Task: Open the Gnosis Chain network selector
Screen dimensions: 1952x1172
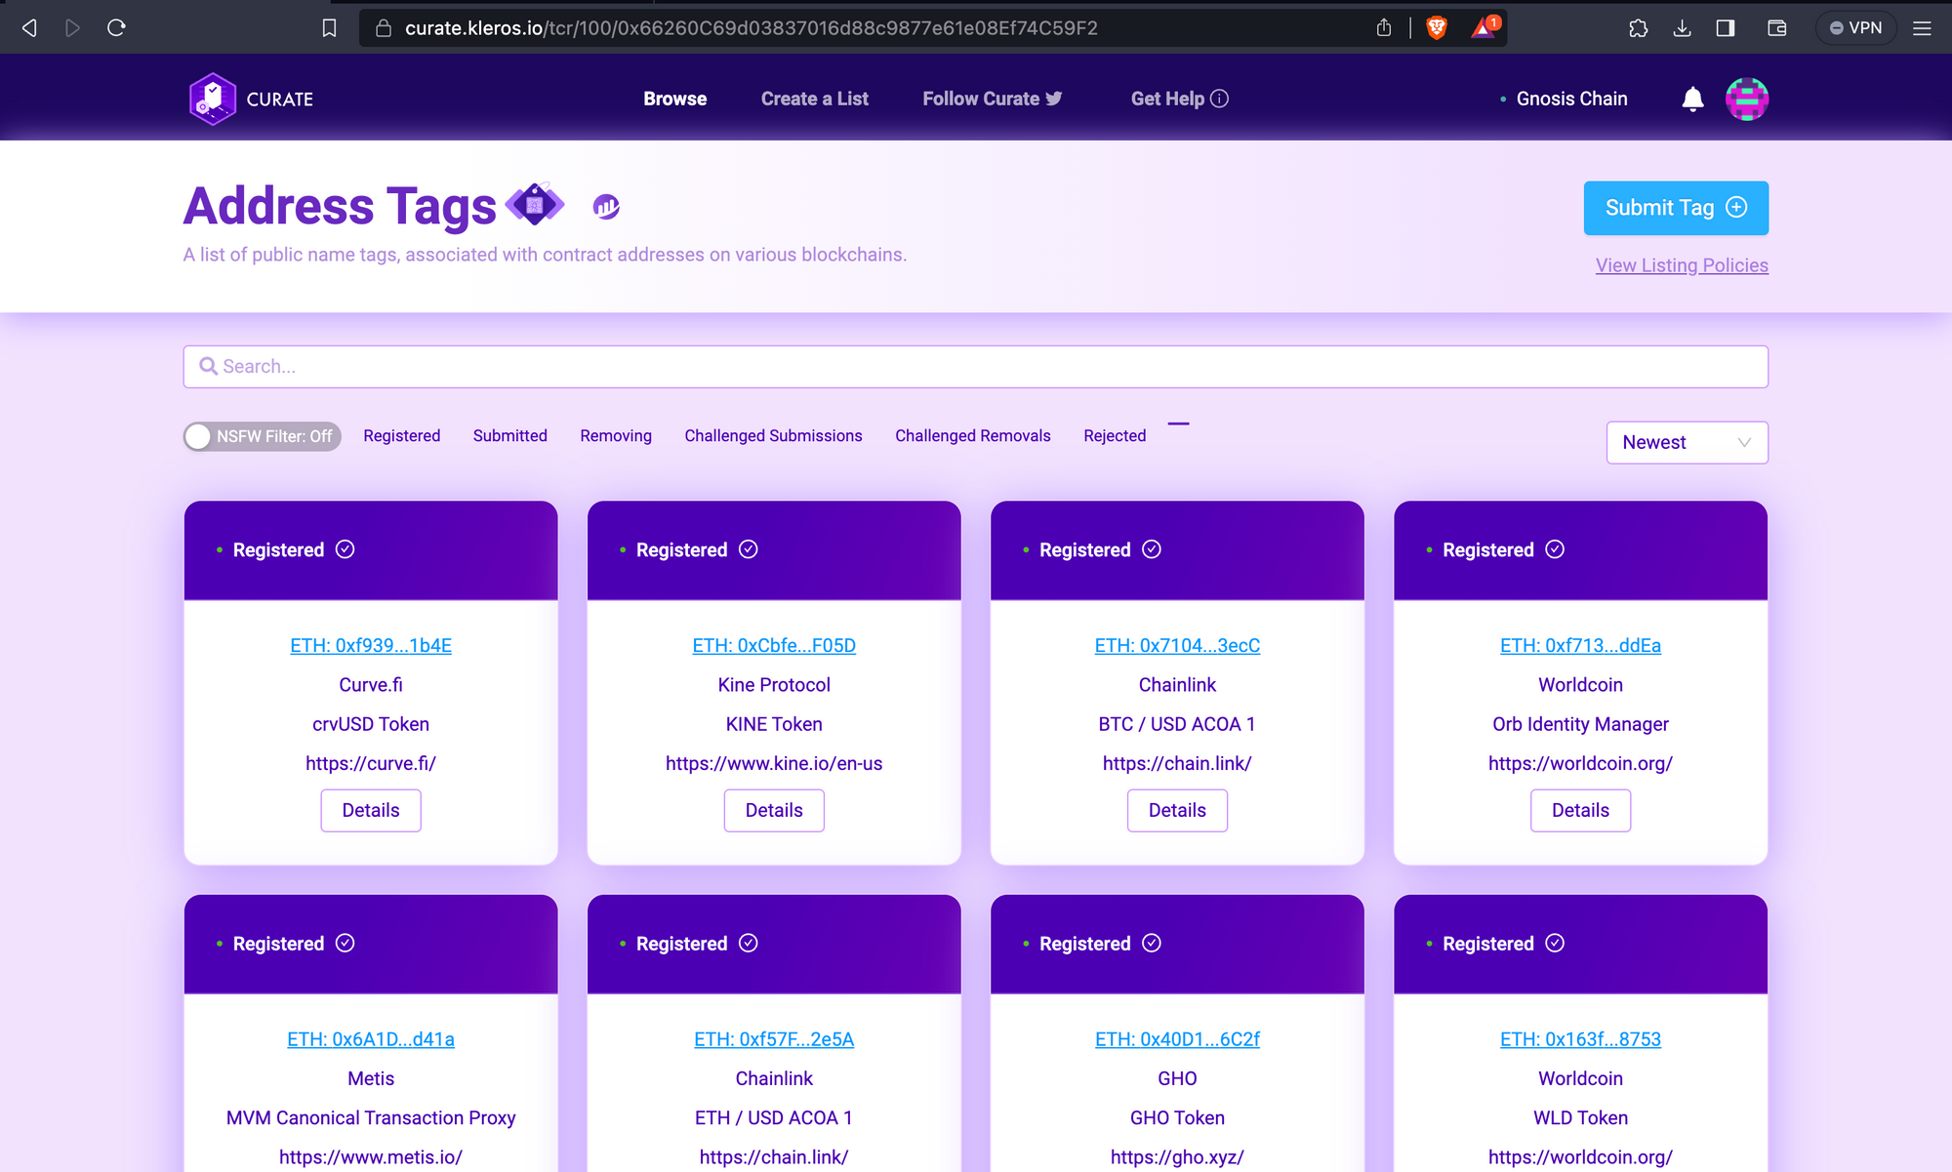Action: click(x=1570, y=99)
